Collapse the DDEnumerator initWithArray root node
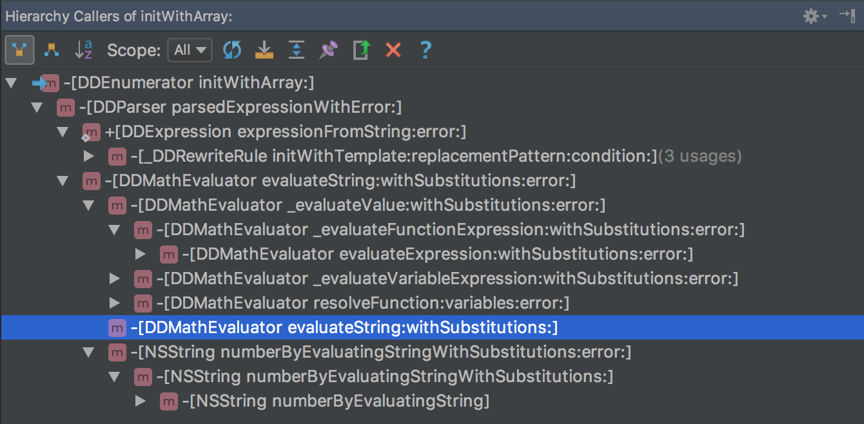This screenshot has width=864, height=424. click(x=11, y=82)
